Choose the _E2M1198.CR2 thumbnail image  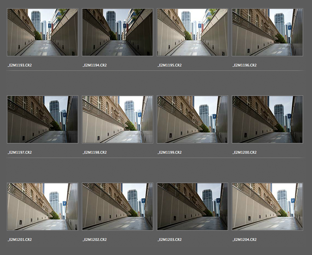[118, 119]
